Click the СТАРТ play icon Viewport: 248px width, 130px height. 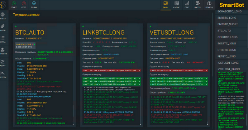(x=14, y=3)
